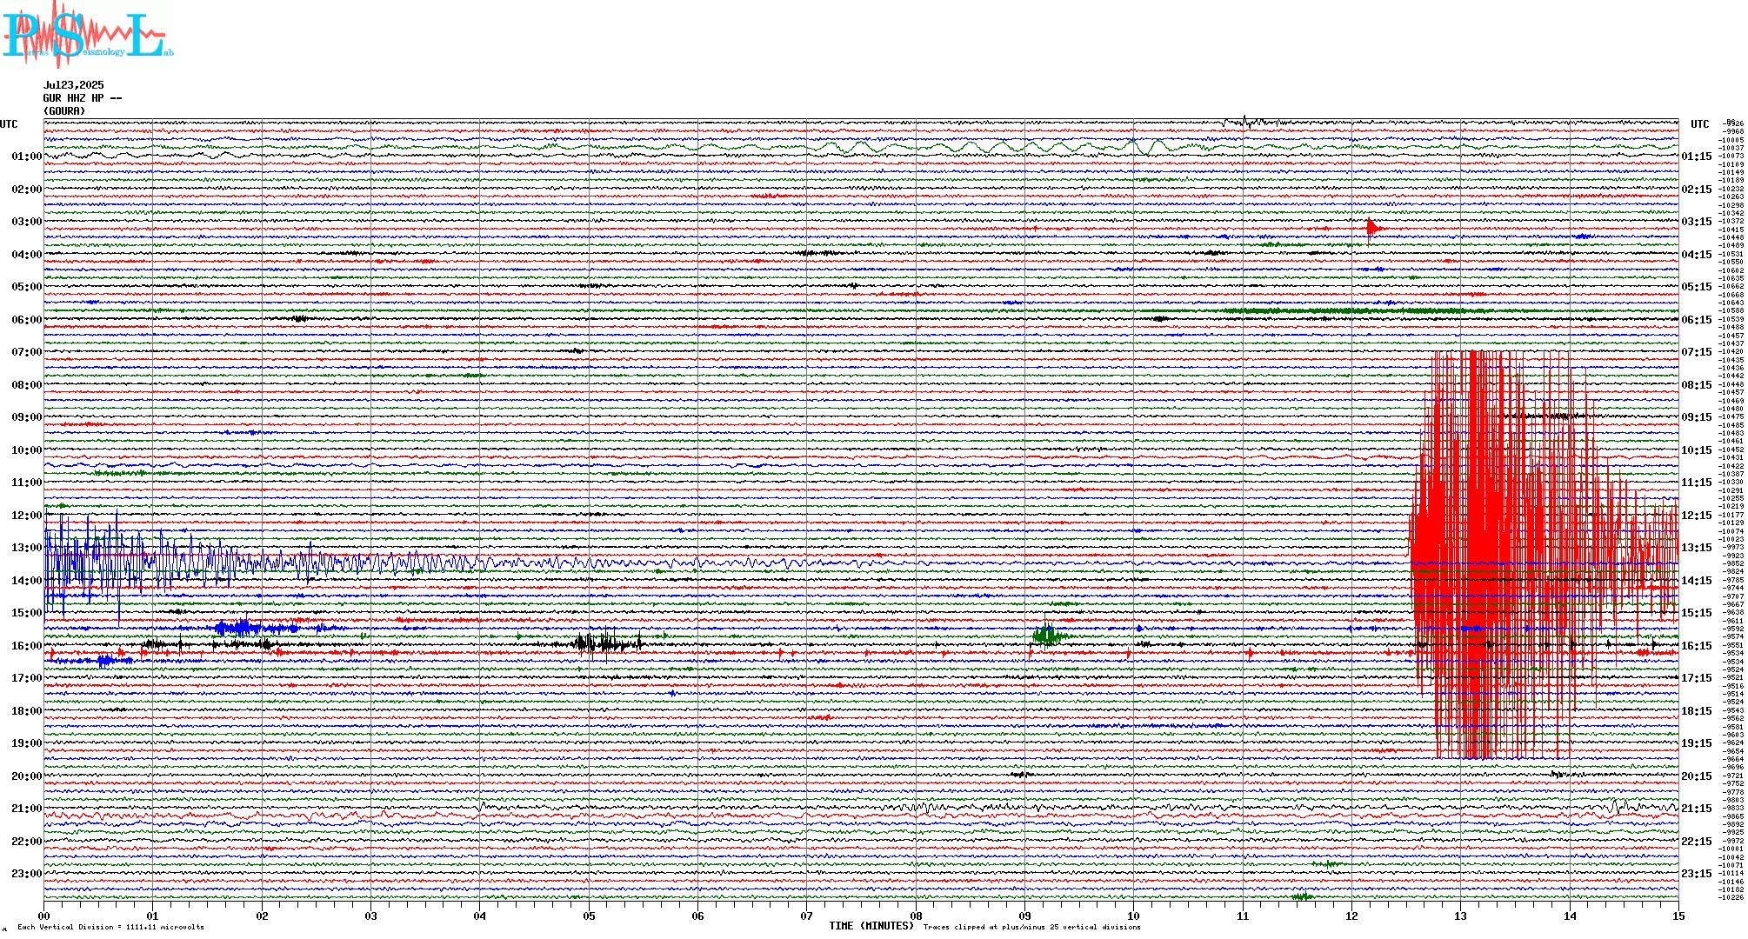This screenshot has height=939, width=1748.
Task: Click the 11:15 end-of-row time label
Action: coord(1697,483)
